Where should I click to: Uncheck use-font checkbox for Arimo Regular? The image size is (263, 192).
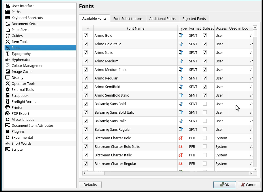tap(86, 78)
